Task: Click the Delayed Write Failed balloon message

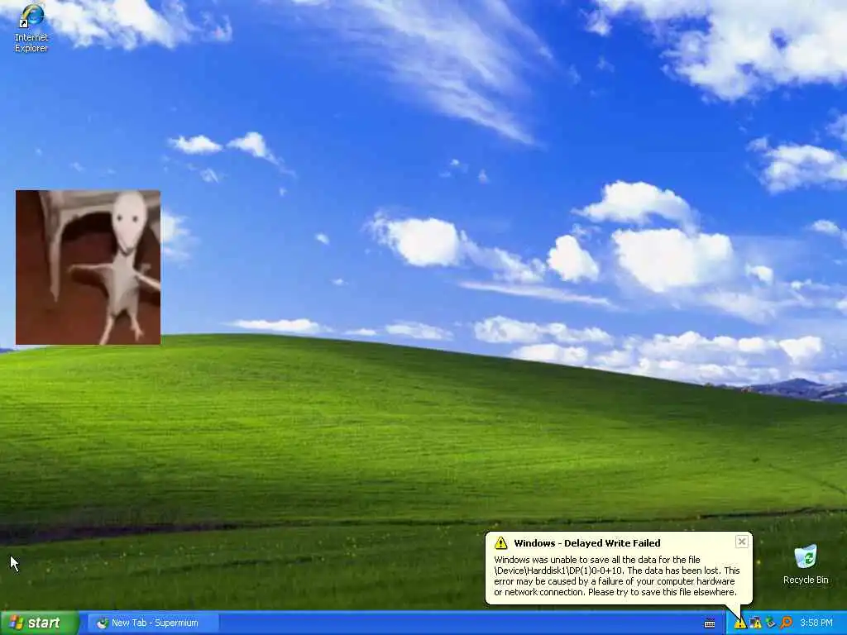Action: tap(617, 575)
